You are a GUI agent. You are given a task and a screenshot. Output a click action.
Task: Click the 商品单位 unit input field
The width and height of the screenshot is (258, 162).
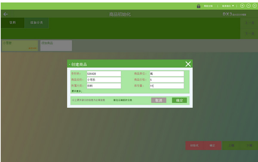tap(167, 74)
